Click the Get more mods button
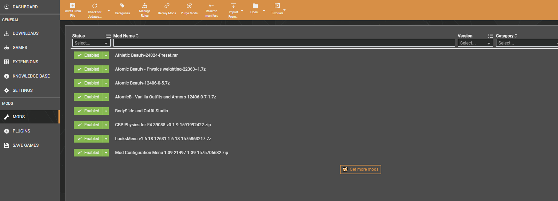 pyautogui.click(x=360, y=169)
